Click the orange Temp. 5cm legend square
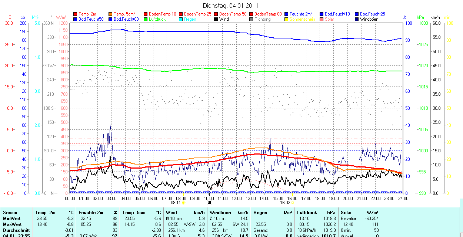Screen dimensions: 463x237 tap(111, 14)
